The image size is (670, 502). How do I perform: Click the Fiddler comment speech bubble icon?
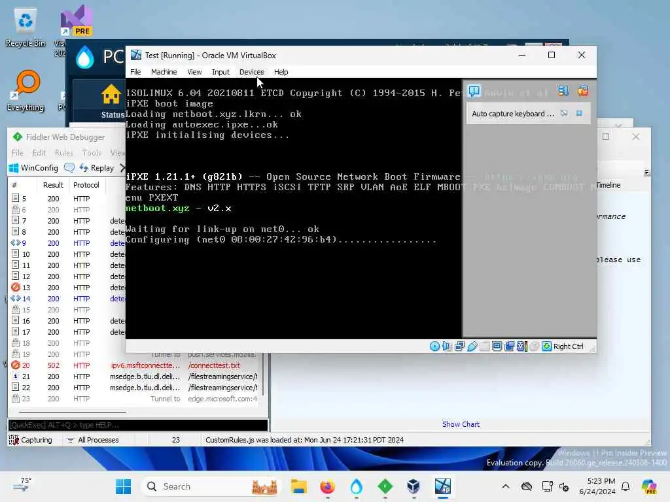pyautogui.click(x=69, y=168)
